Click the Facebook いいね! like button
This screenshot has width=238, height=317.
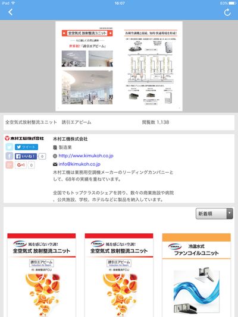coord(26,156)
